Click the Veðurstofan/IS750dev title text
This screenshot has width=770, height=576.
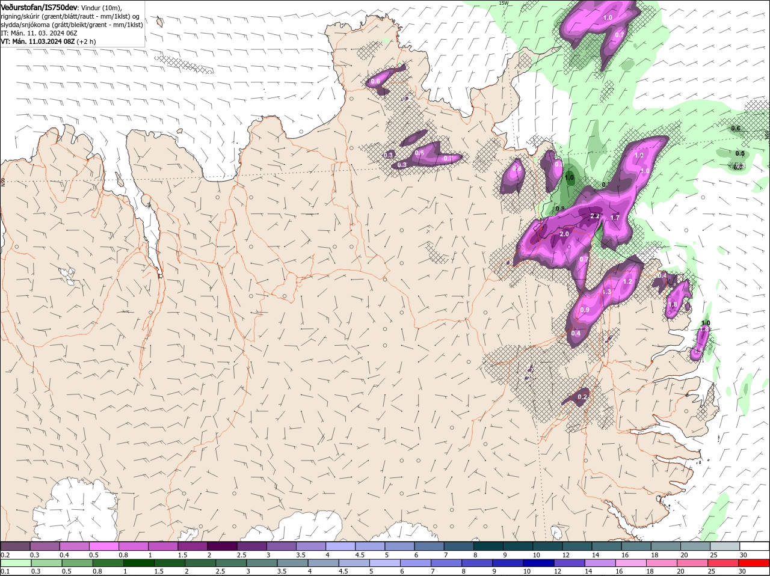coord(39,7)
